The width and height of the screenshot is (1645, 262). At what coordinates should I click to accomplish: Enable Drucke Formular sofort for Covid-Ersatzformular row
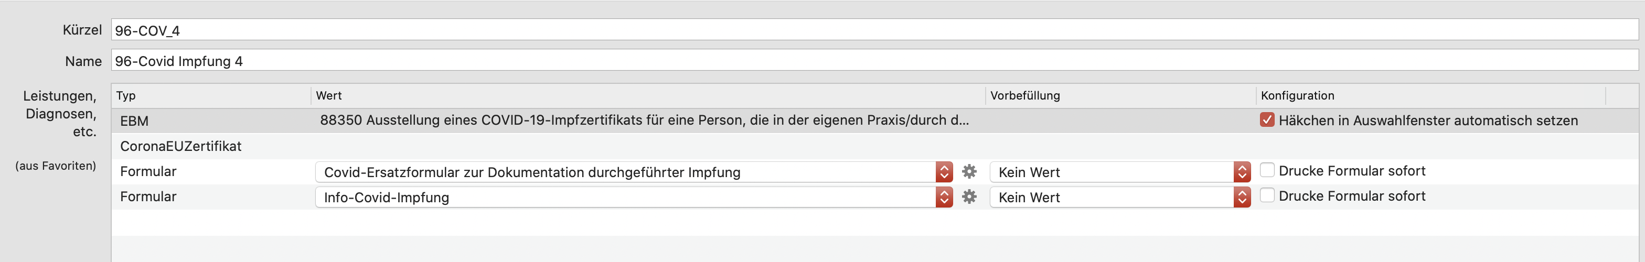click(x=1267, y=170)
